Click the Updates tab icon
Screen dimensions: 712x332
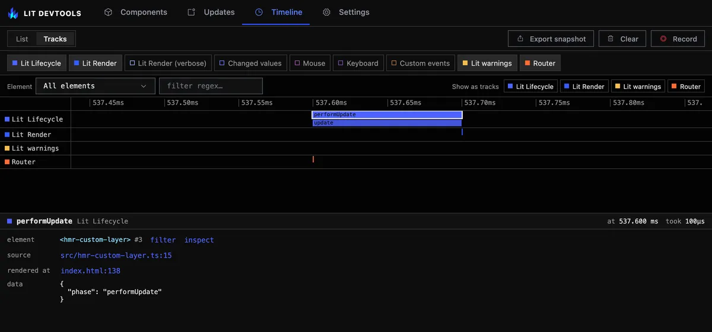191,12
